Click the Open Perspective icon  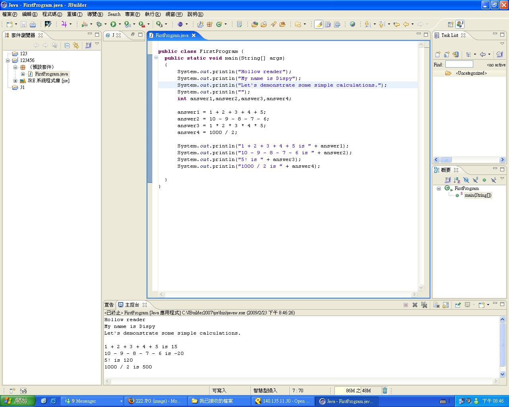451,24
